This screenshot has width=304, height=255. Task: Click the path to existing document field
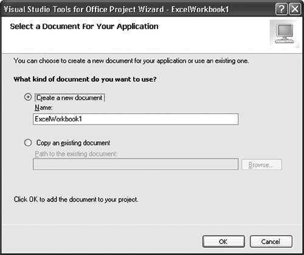[x=136, y=165]
